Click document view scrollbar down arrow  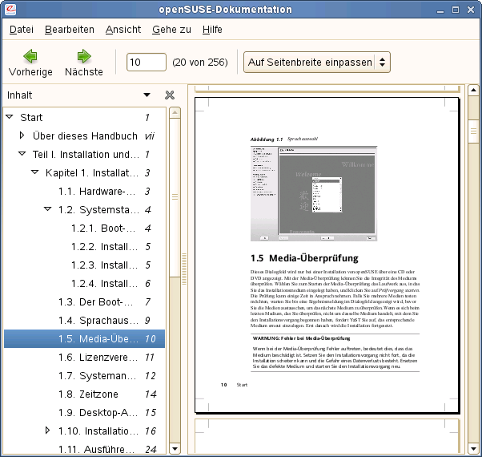[473, 448]
